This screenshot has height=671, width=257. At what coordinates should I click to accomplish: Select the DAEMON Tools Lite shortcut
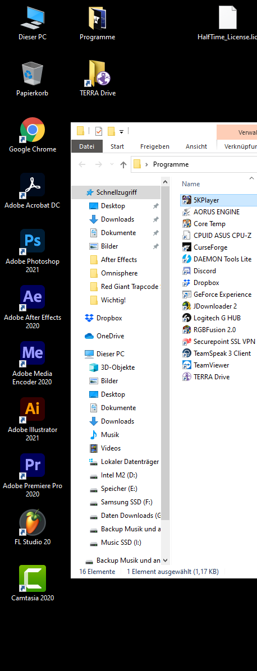(216, 259)
